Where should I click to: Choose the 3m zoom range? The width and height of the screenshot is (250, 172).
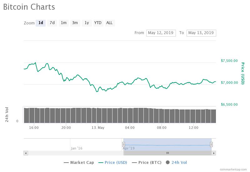point(75,23)
